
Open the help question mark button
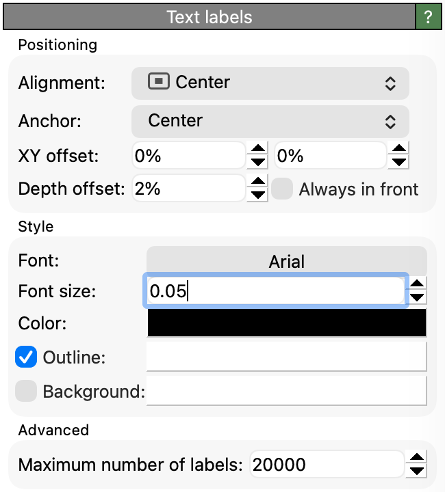[x=428, y=17]
